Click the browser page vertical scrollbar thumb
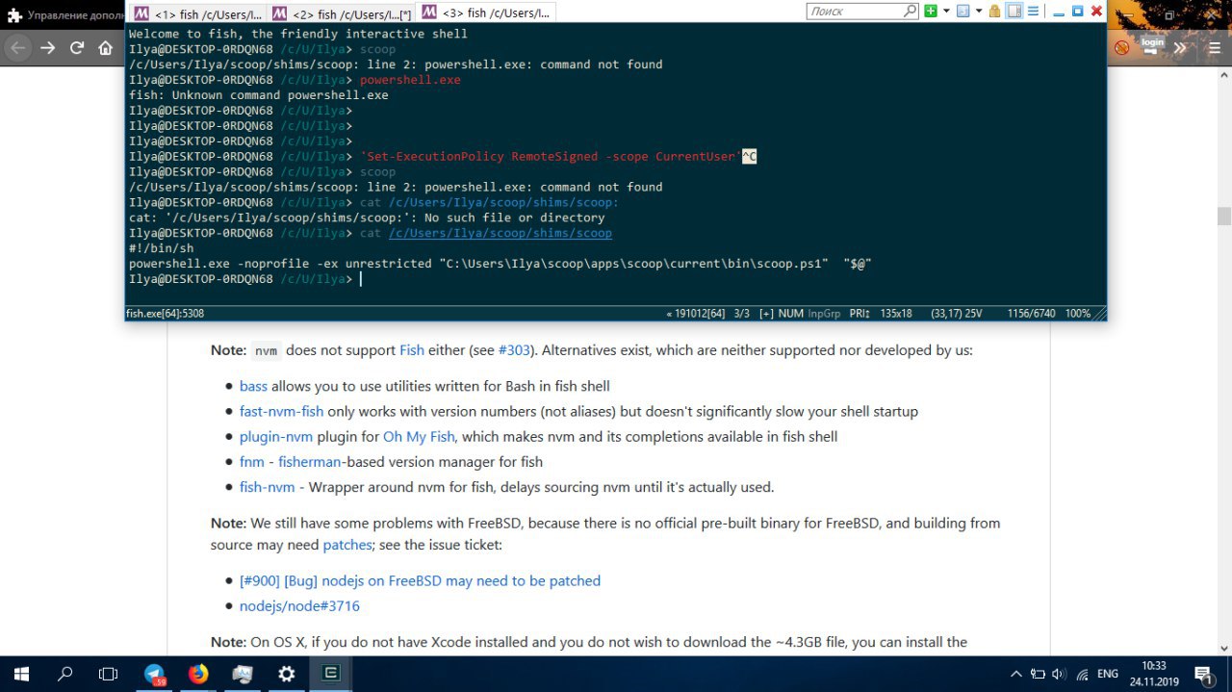The image size is (1232, 692). click(x=1223, y=216)
